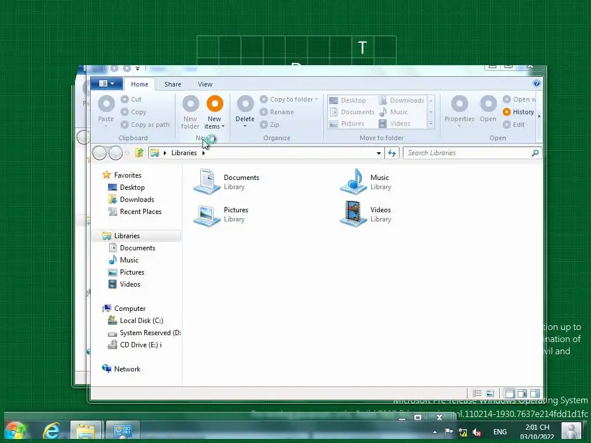Open Downloads under Favorites
591x443 pixels.
(x=131, y=199)
